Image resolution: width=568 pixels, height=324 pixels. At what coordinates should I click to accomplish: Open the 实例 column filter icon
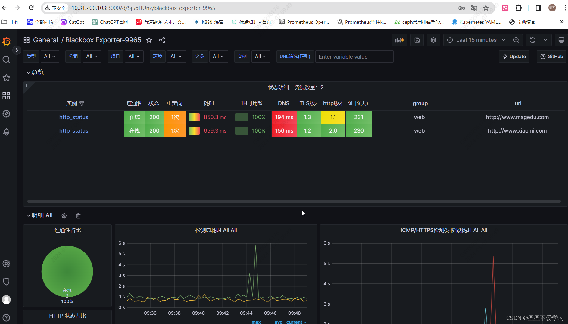tap(82, 104)
